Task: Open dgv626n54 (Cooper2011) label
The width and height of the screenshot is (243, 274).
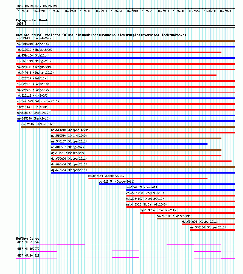Action: (x=69, y=165)
